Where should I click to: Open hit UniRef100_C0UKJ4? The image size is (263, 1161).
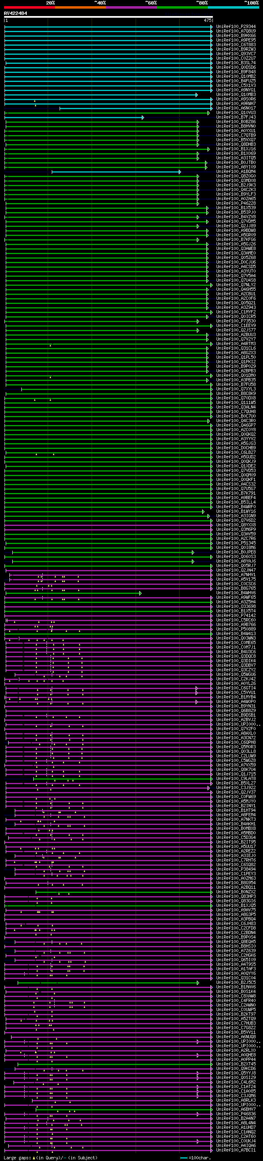tap(236, 1141)
